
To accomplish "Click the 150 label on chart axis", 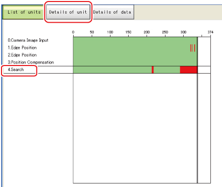I will coord(128,32).
